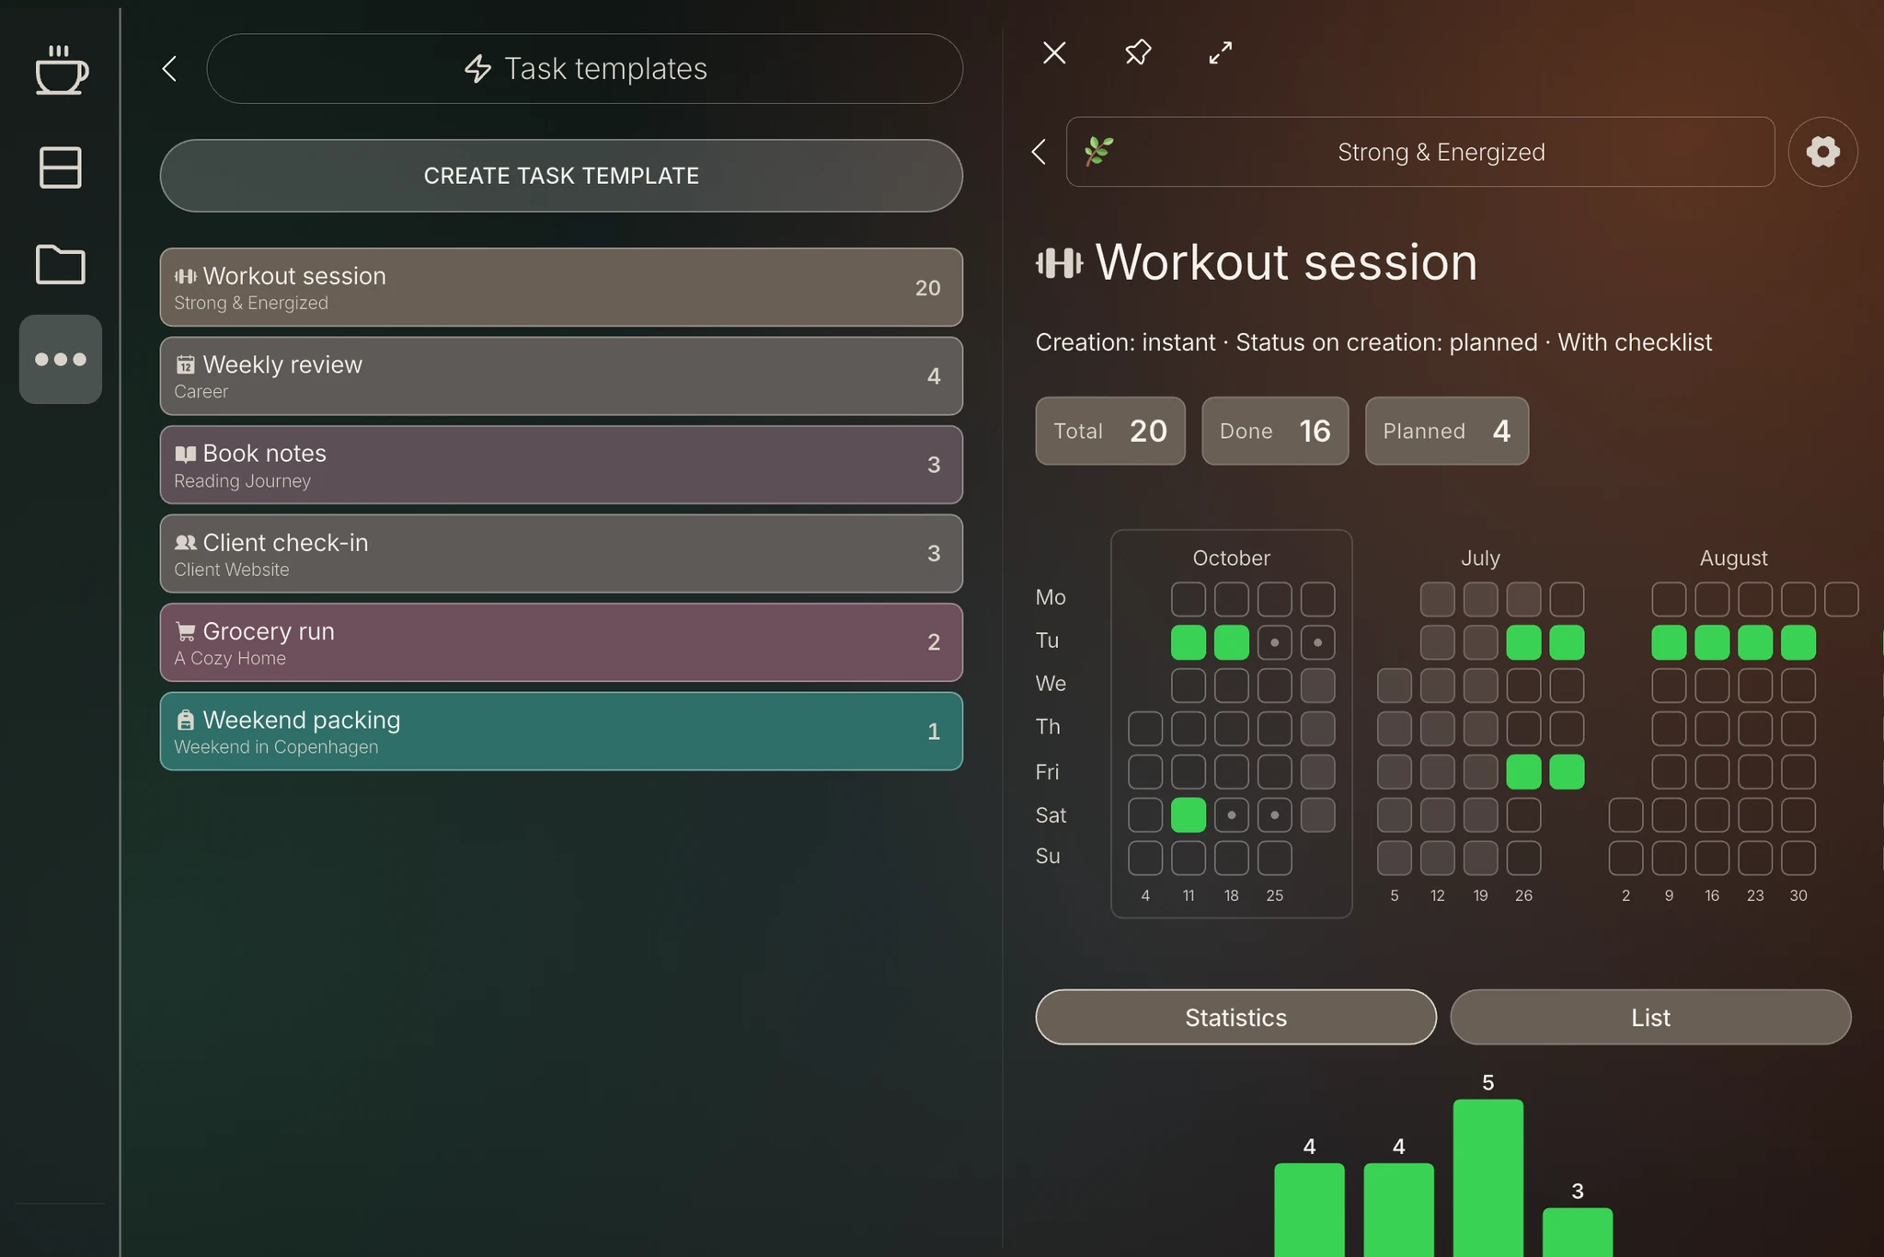Click first green Tuesday cell in October
Screen dimensions: 1884x1257
(1189, 642)
